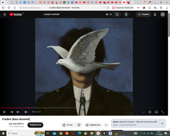Open YouTube notifications bell
Viewport: 170px width, 136px height.
coord(155,14)
